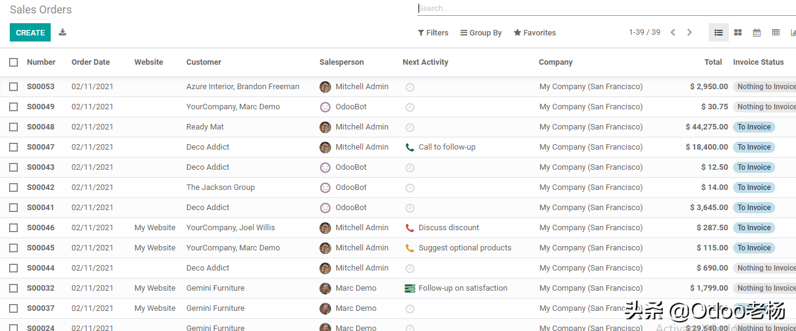Sort by the Order Date column
This screenshot has width=796, height=331.
pyautogui.click(x=90, y=62)
